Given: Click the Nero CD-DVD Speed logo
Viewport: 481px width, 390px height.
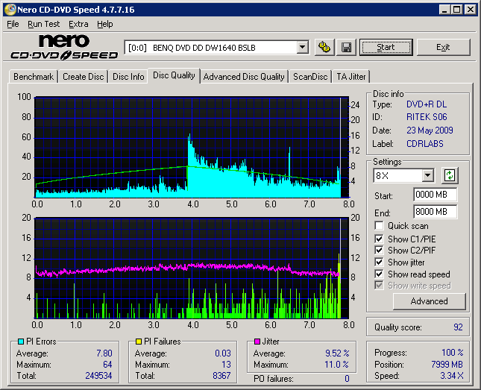Looking at the screenshot, I should (x=63, y=46).
